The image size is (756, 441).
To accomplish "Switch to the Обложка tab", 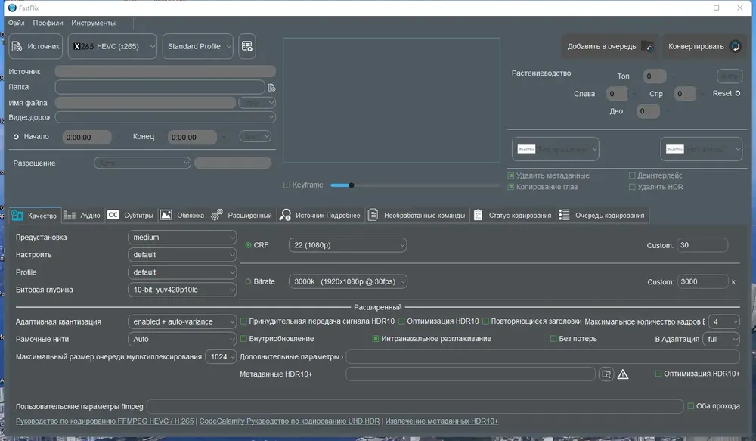I will coord(182,215).
